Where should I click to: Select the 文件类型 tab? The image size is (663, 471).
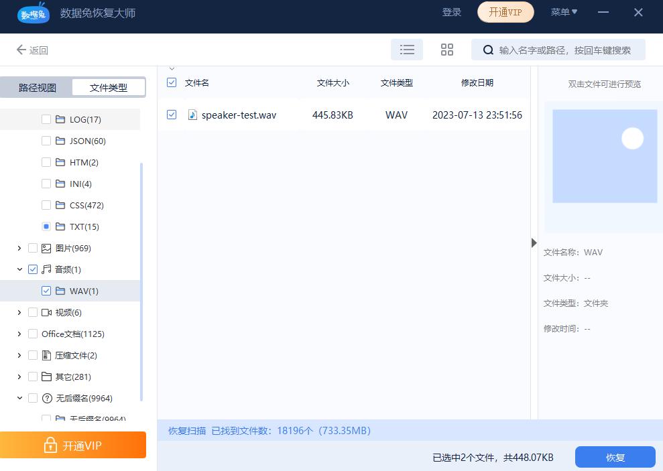(108, 87)
